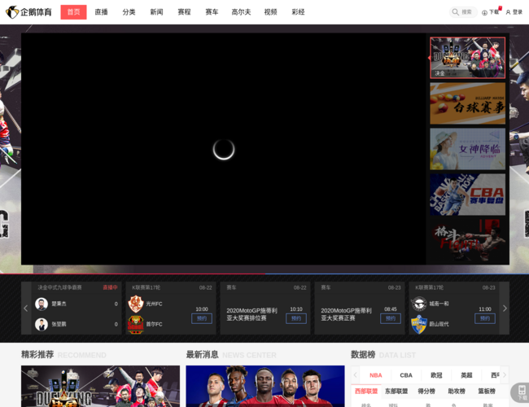The width and height of the screenshot is (529, 407).
Task: Switch to the CBA data tab
Action: [406, 375]
